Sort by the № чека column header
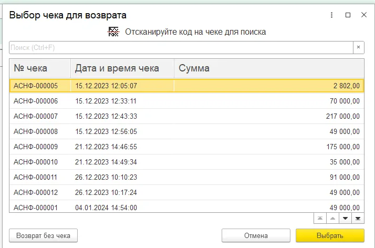The height and width of the screenshot is (248, 375). click(x=40, y=68)
